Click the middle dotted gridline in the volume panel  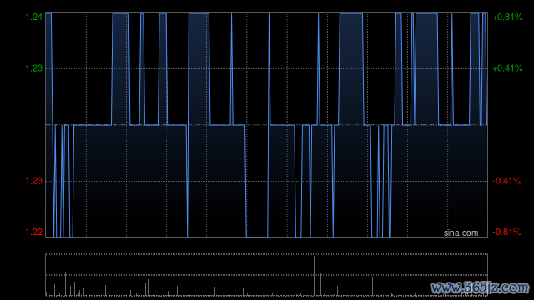(x=266, y=275)
